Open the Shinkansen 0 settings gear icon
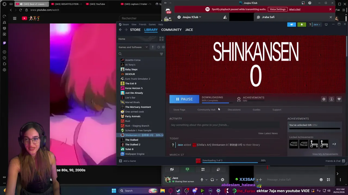 [x=324, y=99]
